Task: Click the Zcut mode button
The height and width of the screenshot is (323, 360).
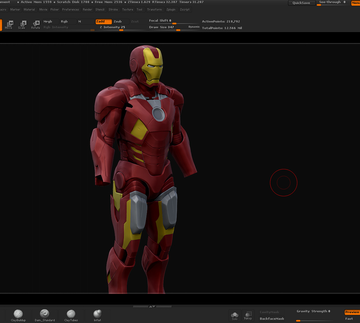Action: 138,22
